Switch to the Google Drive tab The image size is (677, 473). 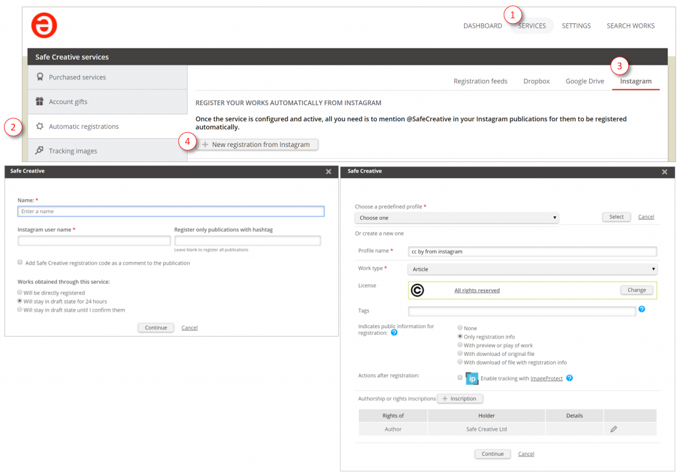click(x=584, y=81)
